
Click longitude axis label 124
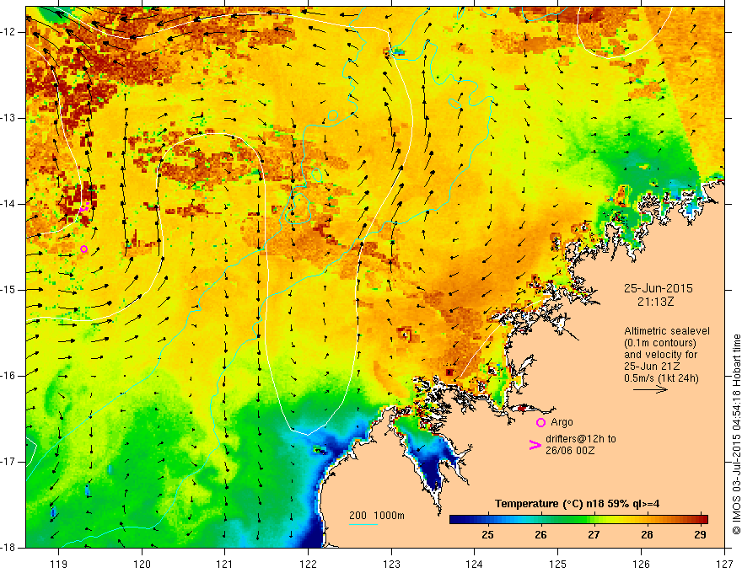475,565
